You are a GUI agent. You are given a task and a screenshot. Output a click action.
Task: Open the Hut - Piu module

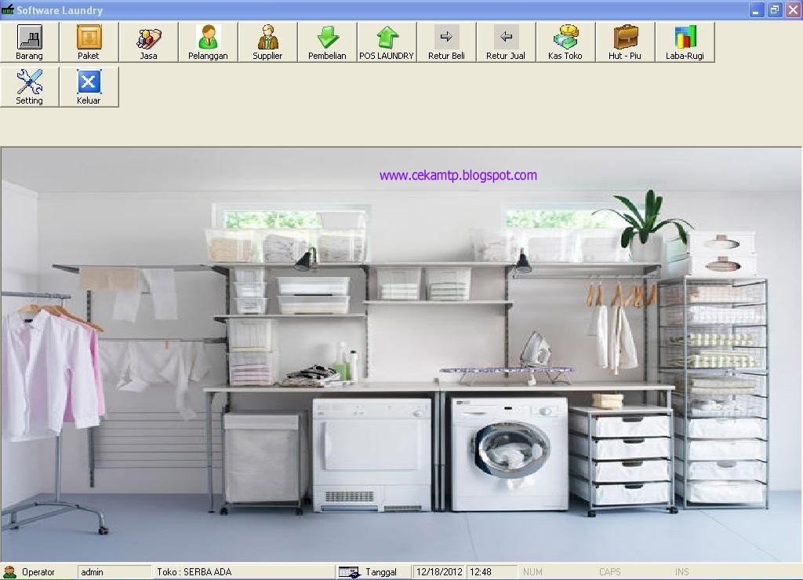(x=624, y=42)
